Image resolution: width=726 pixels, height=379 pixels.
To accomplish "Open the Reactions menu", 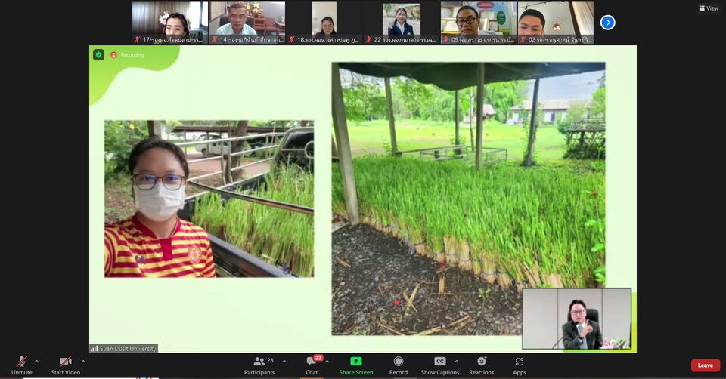I will tap(482, 365).
